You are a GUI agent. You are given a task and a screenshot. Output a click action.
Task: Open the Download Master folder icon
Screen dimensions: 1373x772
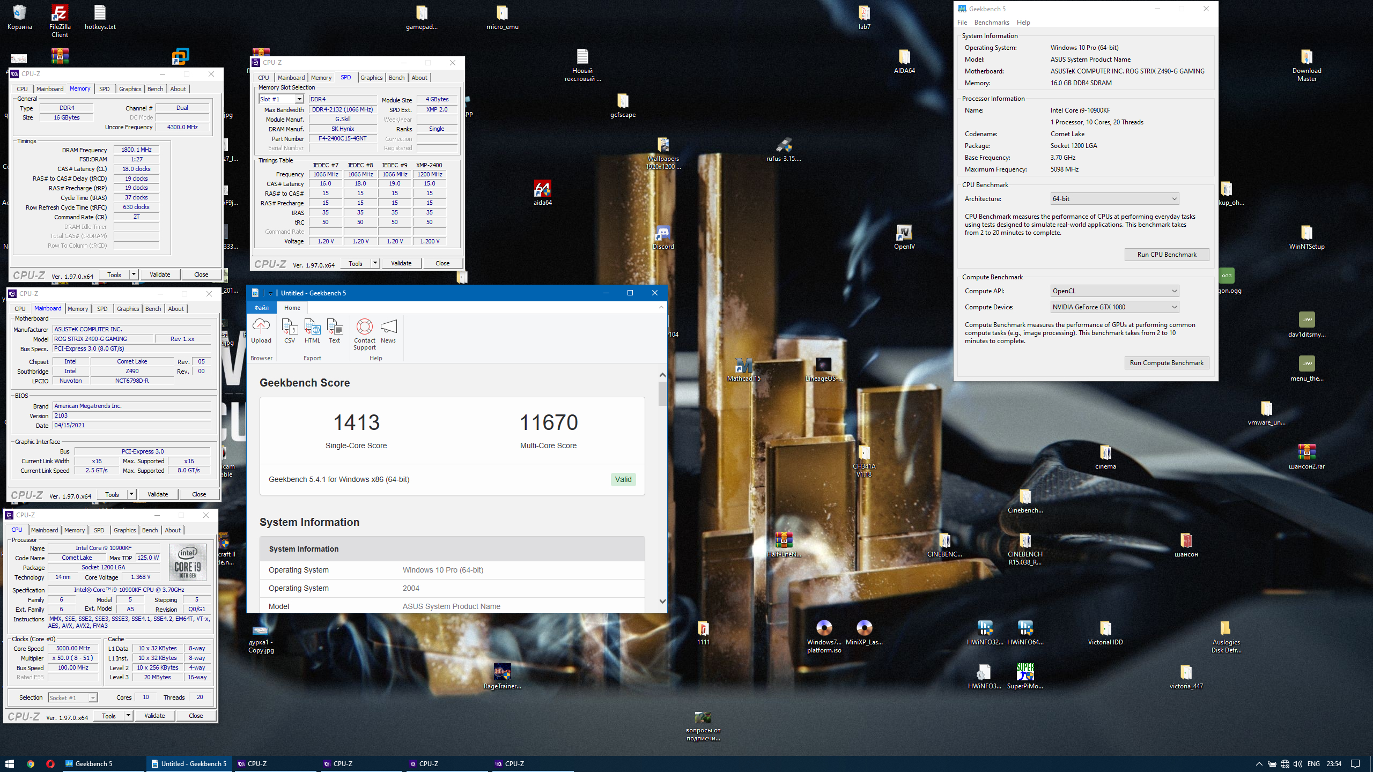pyautogui.click(x=1306, y=65)
